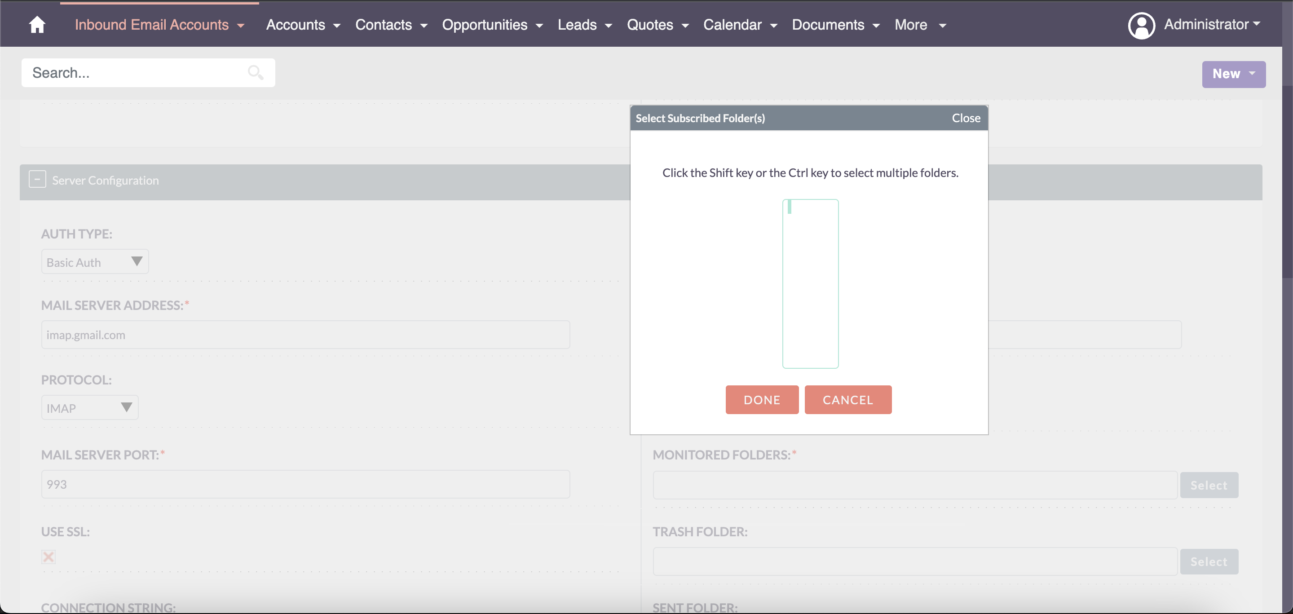
Task: Click the CANCEL button in dialog
Action: tap(848, 400)
